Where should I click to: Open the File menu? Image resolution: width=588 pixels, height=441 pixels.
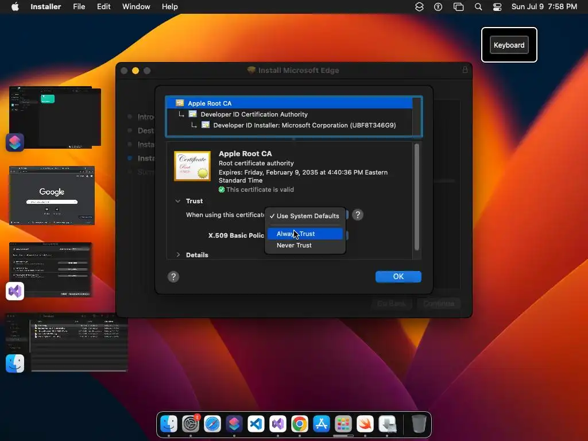click(79, 7)
